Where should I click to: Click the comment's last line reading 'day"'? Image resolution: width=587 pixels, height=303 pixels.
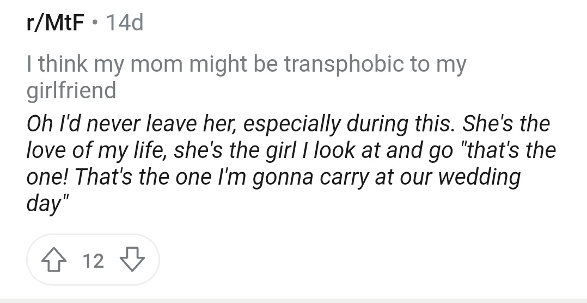(47, 204)
